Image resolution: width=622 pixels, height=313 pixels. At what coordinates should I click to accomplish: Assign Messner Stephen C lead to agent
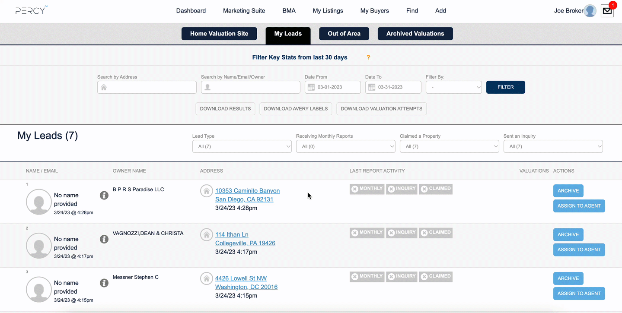click(579, 294)
